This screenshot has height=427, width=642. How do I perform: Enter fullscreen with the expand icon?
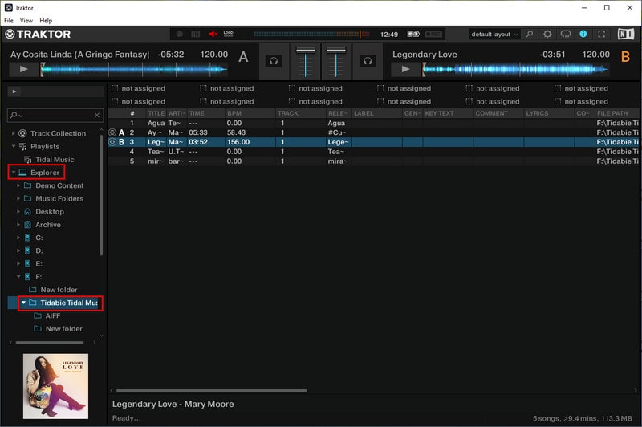[601, 34]
